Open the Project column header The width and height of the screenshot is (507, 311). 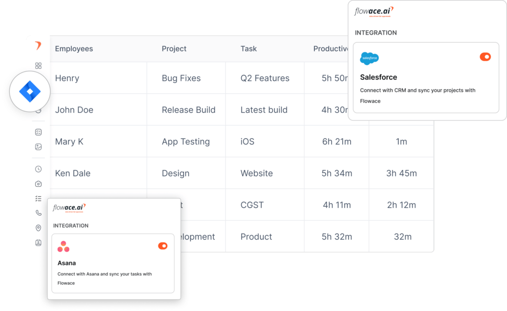(x=173, y=49)
